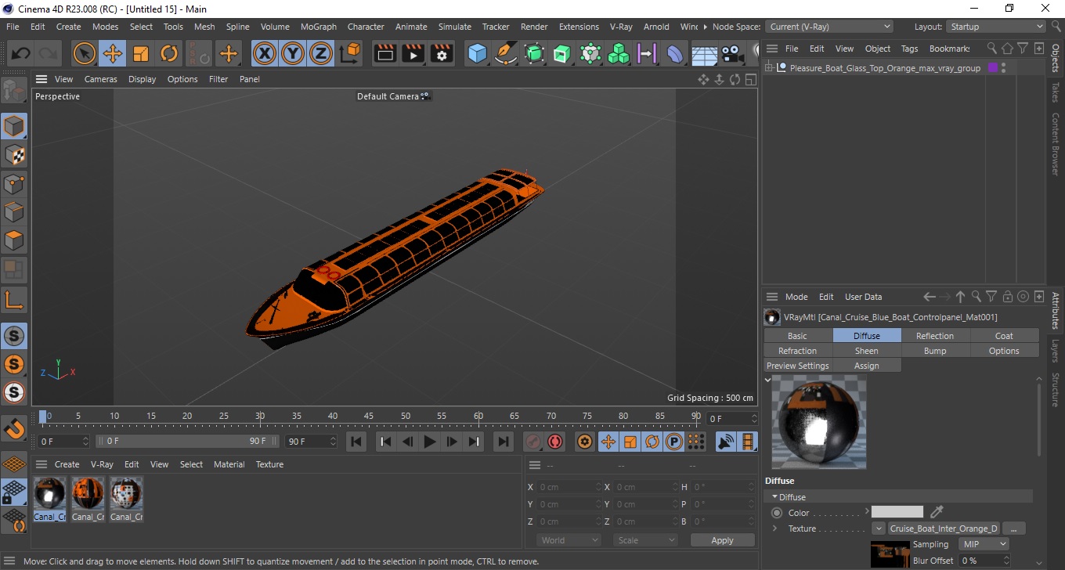Toggle Y axis lock
The height and width of the screenshot is (570, 1065).
[x=293, y=54]
